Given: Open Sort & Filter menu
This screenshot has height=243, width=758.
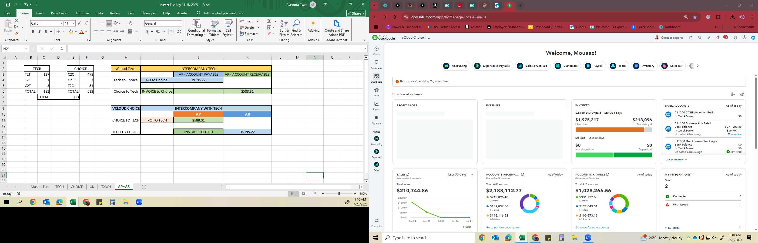Looking at the screenshot, I should click(284, 28).
